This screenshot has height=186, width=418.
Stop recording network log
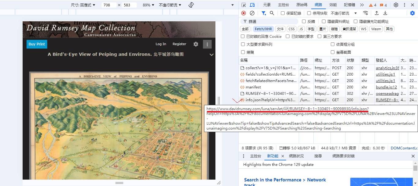(244, 13)
